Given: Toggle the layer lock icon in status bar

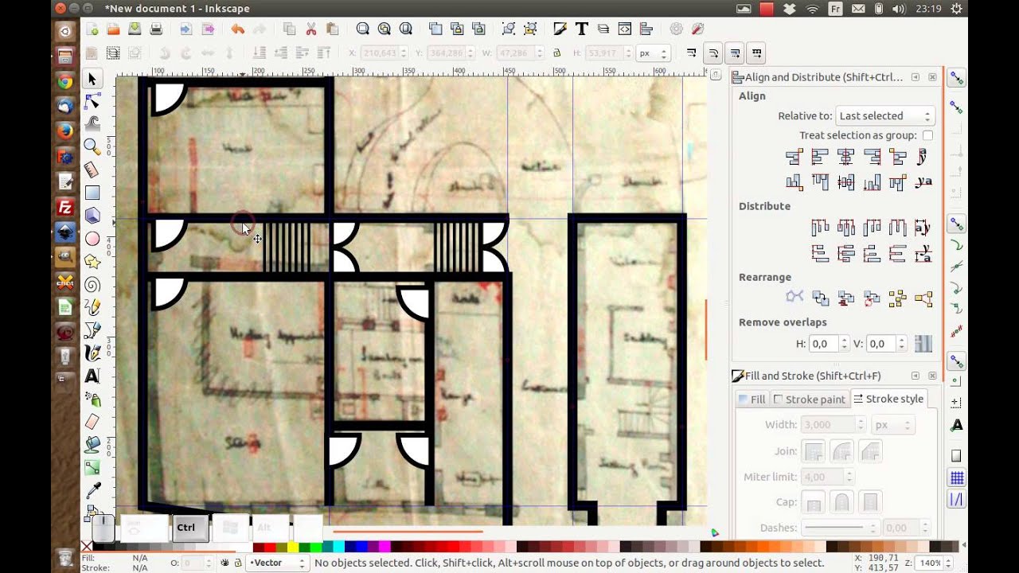Looking at the screenshot, I should 237,563.
